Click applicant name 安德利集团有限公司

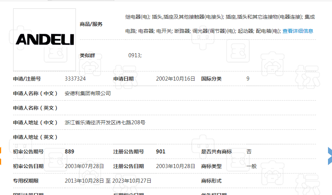[88, 93]
